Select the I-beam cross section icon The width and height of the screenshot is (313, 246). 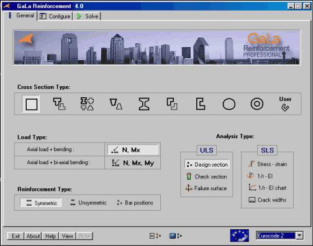coord(144,104)
